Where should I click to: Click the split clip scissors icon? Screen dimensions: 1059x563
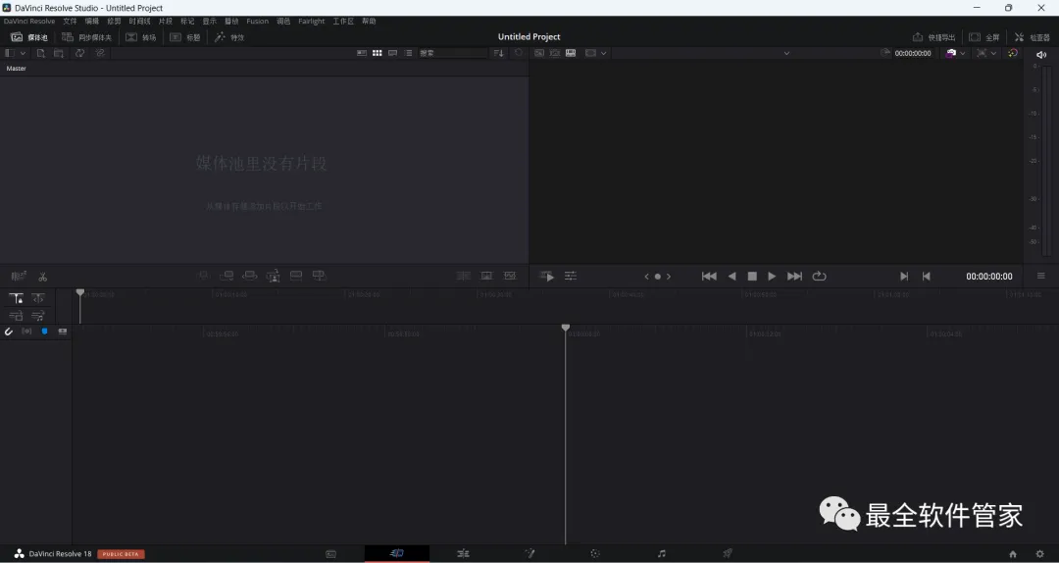pos(42,277)
